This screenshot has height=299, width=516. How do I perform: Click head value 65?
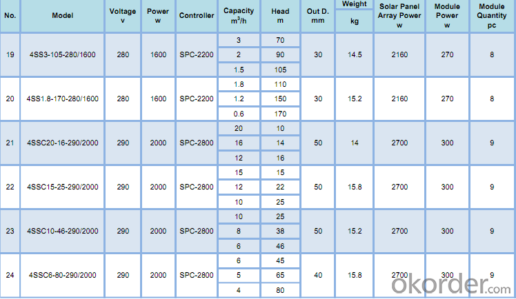[280, 275]
